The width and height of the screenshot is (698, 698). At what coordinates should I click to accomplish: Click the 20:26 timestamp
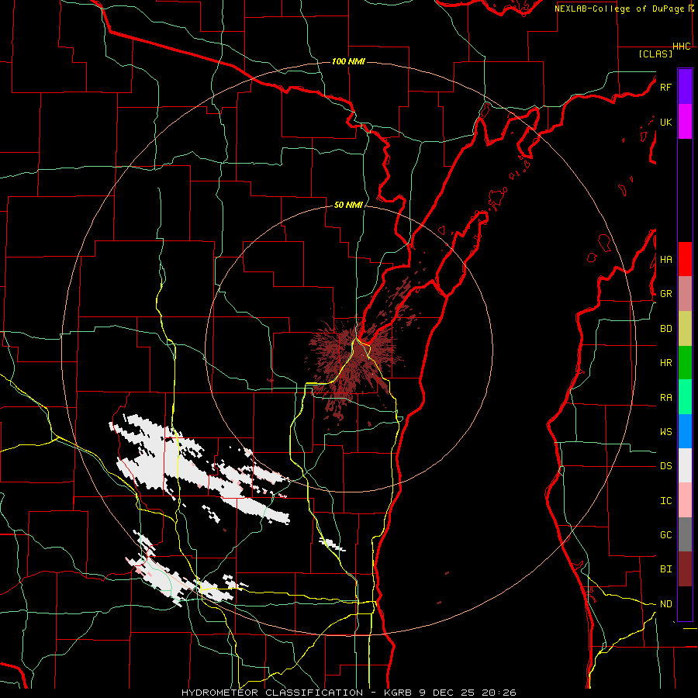(x=497, y=693)
